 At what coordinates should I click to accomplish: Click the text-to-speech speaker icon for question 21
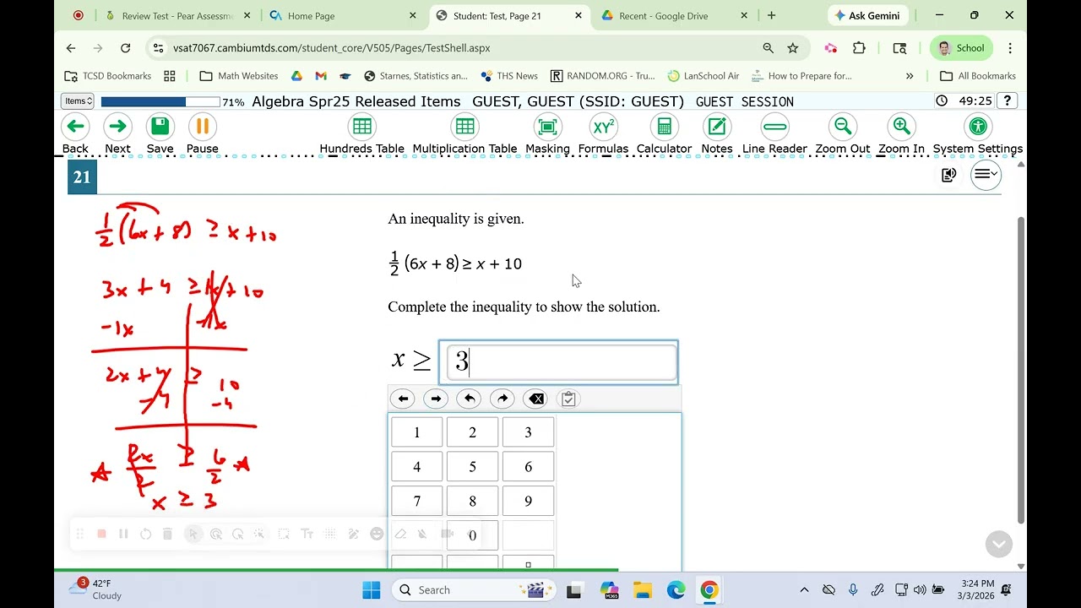coord(949,175)
